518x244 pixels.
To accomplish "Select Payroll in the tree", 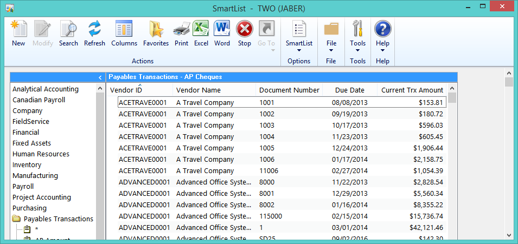I will (x=23, y=187).
